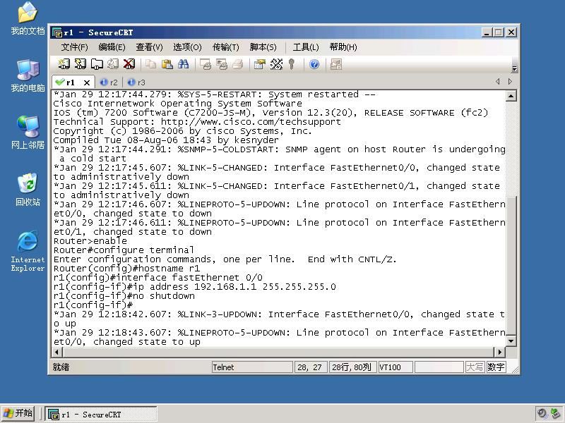The width and height of the screenshot is (565, 423).
Task: Click the '28行, 80列' status field
Action: 352,367
